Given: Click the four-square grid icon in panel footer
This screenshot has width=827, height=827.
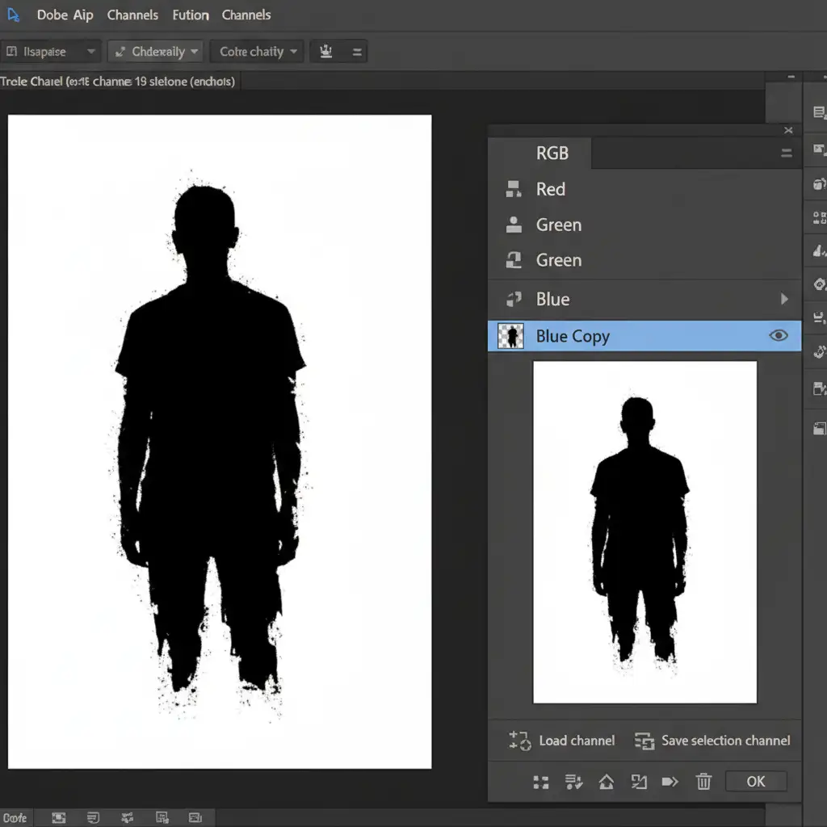Looking at the screenshot, I should pos(541,781).
